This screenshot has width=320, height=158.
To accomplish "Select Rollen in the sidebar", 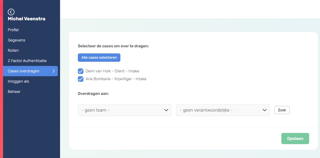I will point(13,50).
